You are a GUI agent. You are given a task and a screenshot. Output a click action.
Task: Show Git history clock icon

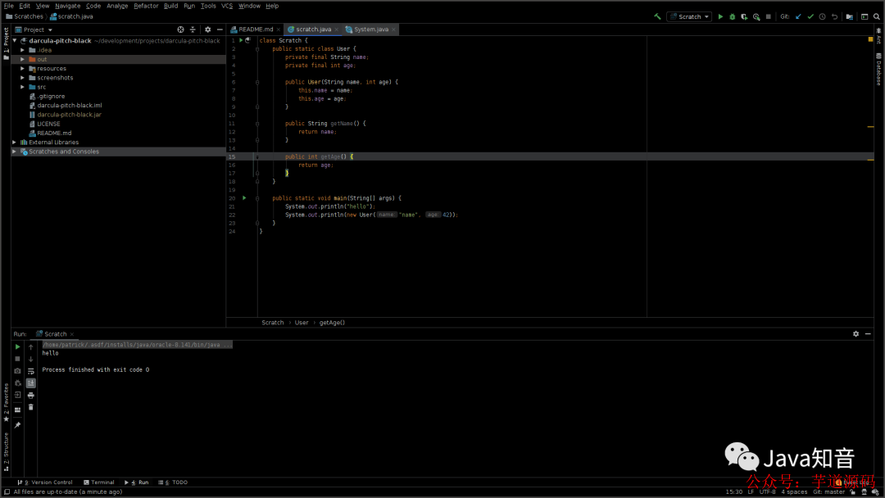823,17
